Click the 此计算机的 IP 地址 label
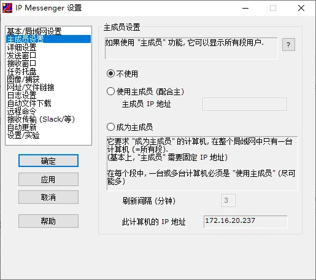The width and height of the screenshot is (316, 280). (153, 222)
